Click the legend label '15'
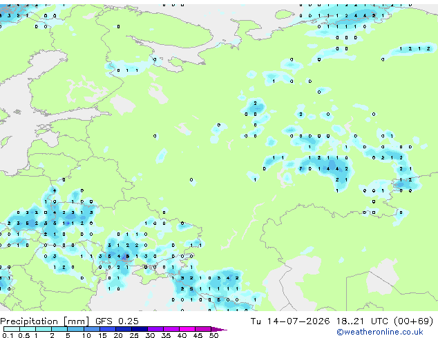Viewport: 438px width, 338px height. point(102,335)
